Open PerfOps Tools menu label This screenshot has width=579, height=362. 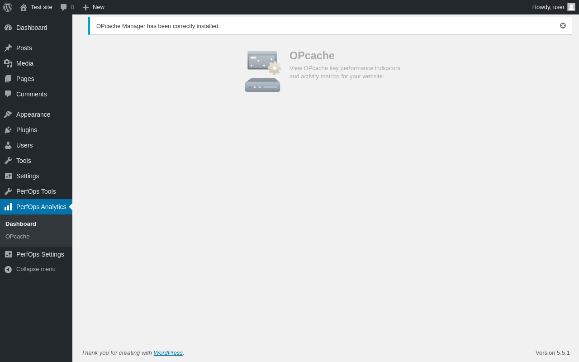36,191
